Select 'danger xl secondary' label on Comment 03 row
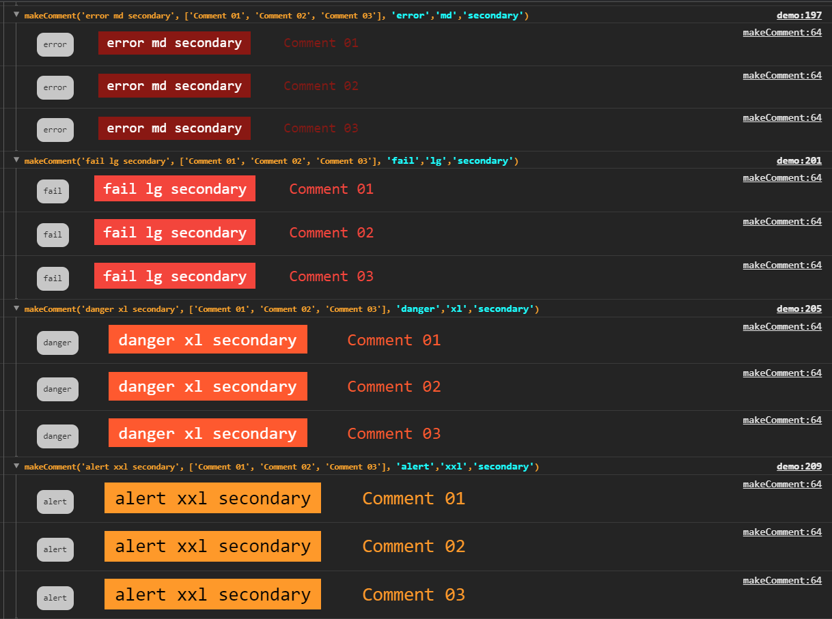 pyautogui.click(x=208, y=433)
